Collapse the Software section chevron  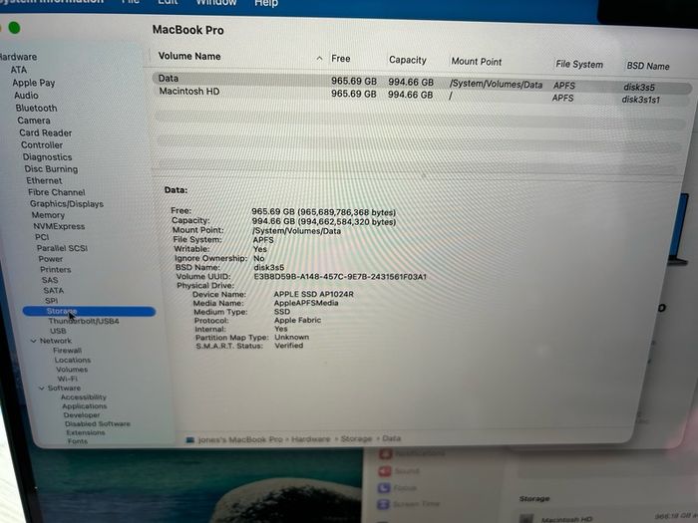[42, 389]
